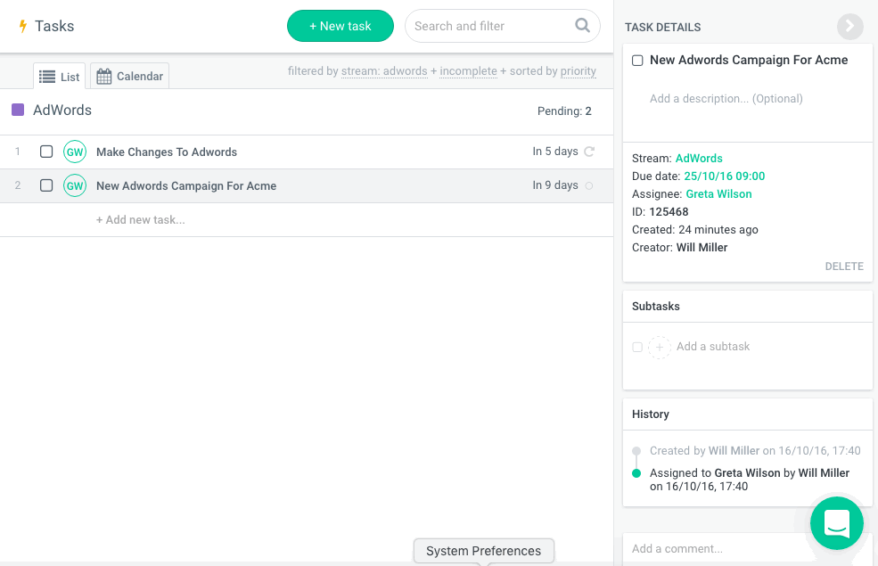The width and height of the screenshot is (878, 566).
Task: Click the plus circle to add subtask
Action: click(659, 347)
